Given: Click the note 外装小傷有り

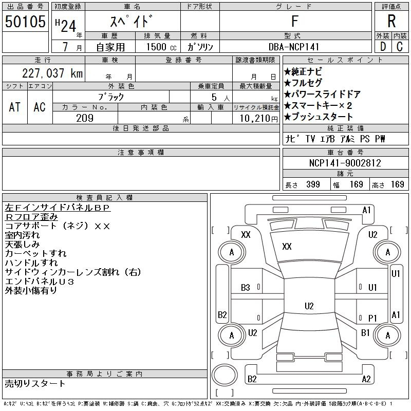Looking at the screenshot, I should click(x=31, y=291).
